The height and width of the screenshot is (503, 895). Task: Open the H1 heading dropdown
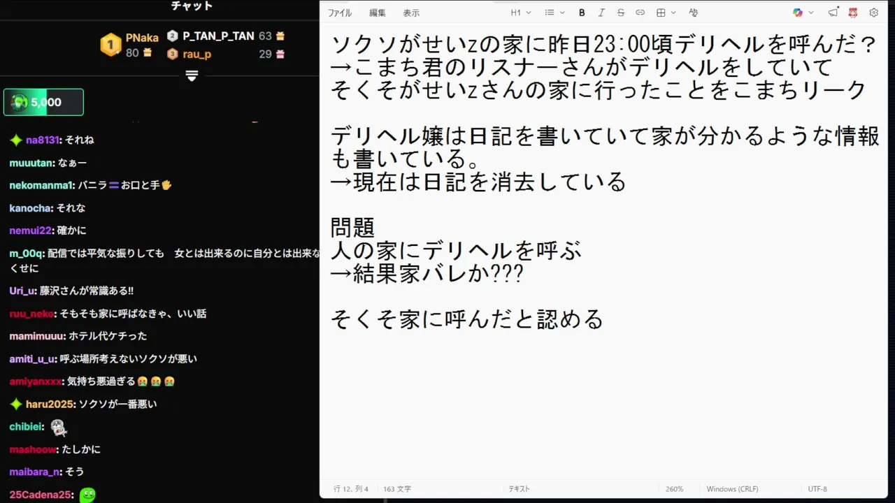[x=521, y=13]
